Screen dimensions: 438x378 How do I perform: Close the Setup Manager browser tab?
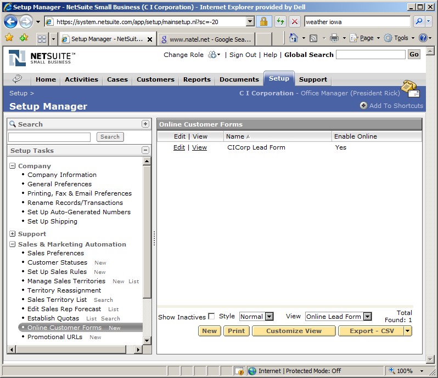click(x=150, y=39)
